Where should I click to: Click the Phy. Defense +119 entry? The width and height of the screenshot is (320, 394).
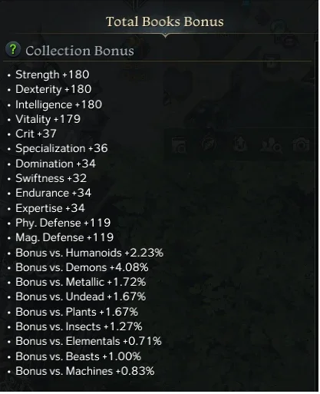pyautogui.click(x=63, y=223)
